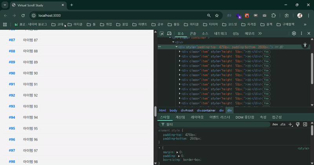The width and height of the screenshot is (314, 165).
Task: Open the 이벤트 리스너 tab
Action: [x=220, y=117]
